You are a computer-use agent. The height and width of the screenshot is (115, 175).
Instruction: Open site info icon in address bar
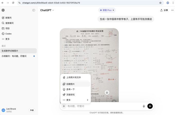tap(19, 3)
